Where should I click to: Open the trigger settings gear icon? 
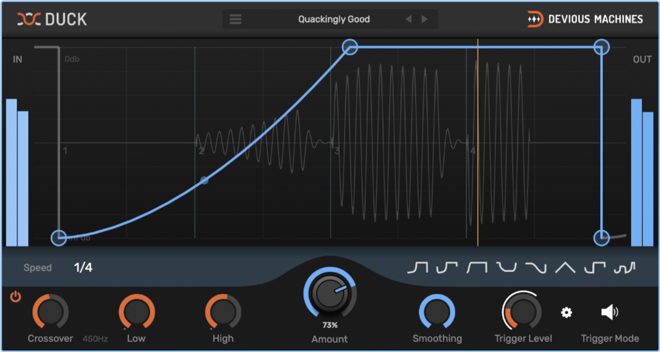pos(567,313)
